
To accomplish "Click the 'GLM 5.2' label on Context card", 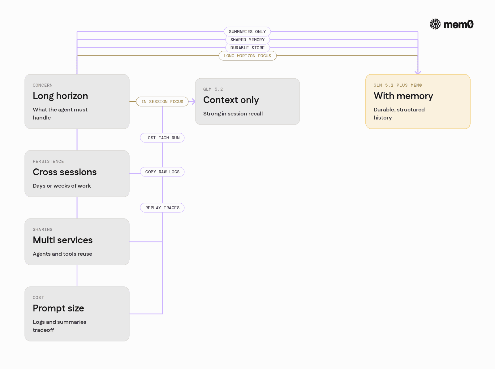I will tap(213, 89).
